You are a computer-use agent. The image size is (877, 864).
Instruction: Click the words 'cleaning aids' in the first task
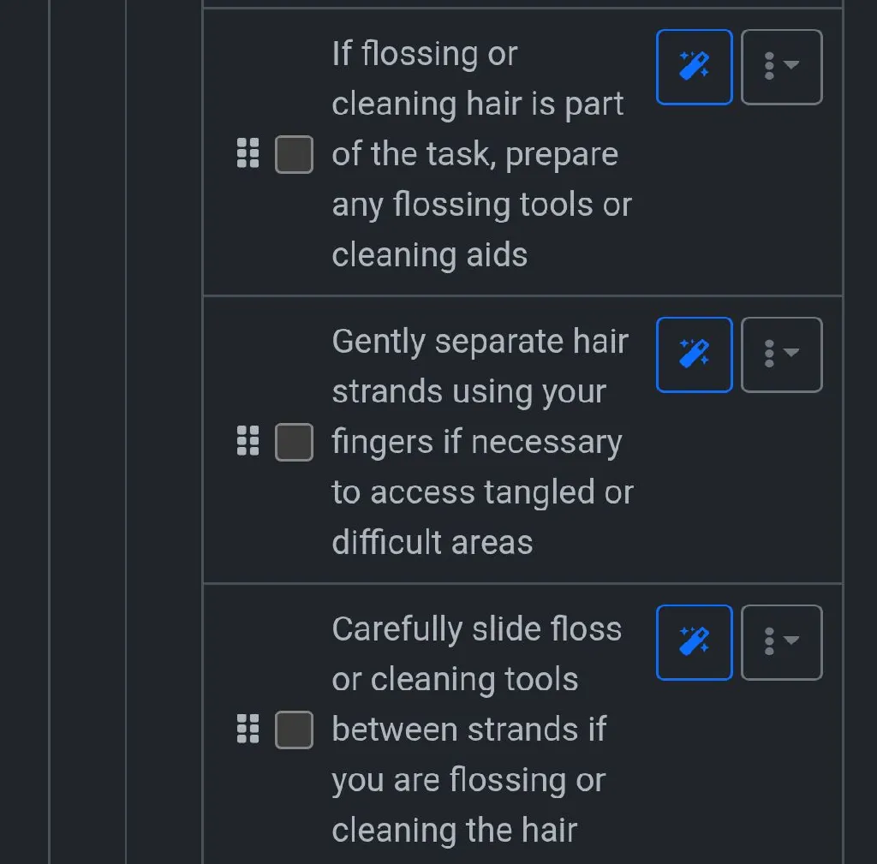point(429,255)
